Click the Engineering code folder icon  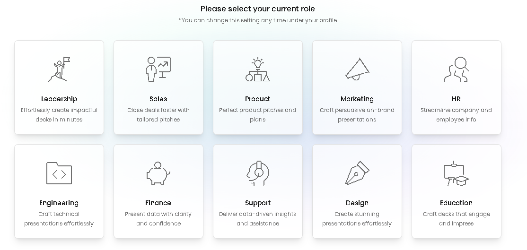[59, 173]
